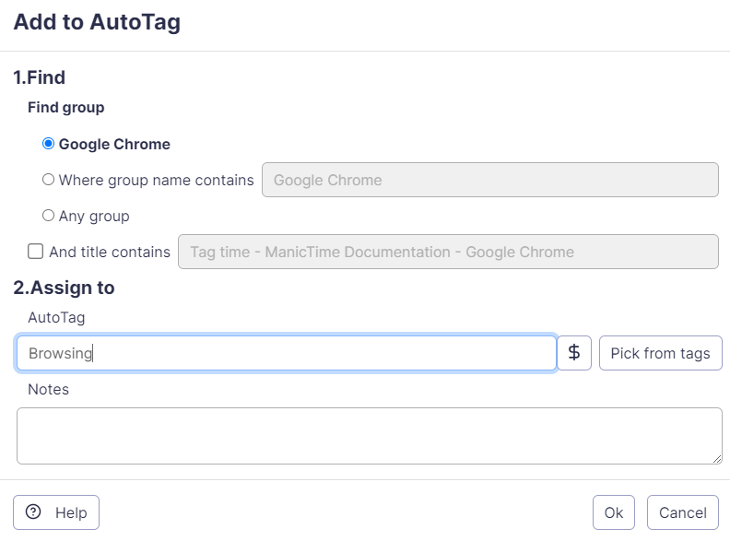730x541 pixels.
Task: Toggle the billable dollar sign icon
Action: (574, 353)
